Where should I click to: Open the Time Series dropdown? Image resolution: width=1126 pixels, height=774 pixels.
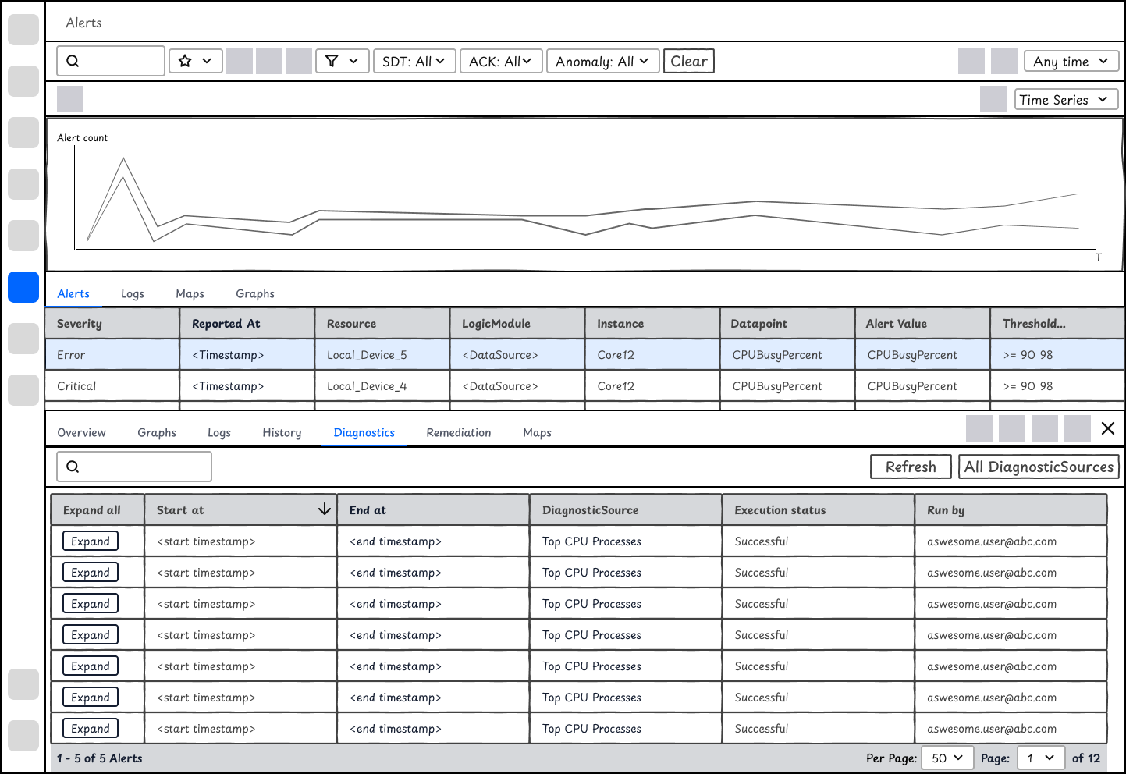coord(1067,99)
